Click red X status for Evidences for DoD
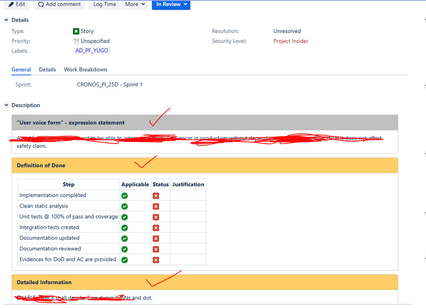 tap(156, 260)
